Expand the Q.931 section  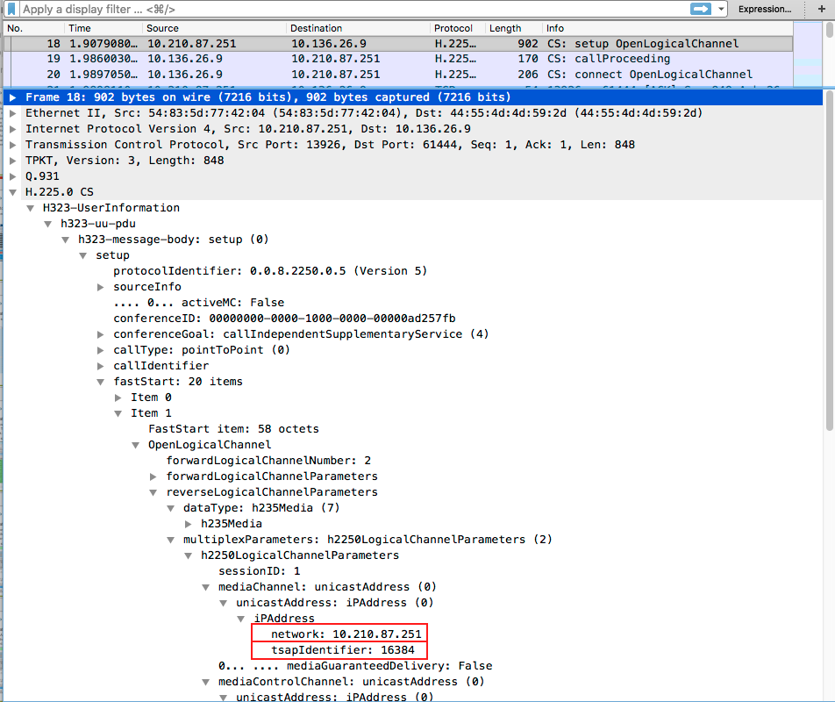(x=13, y=176)
